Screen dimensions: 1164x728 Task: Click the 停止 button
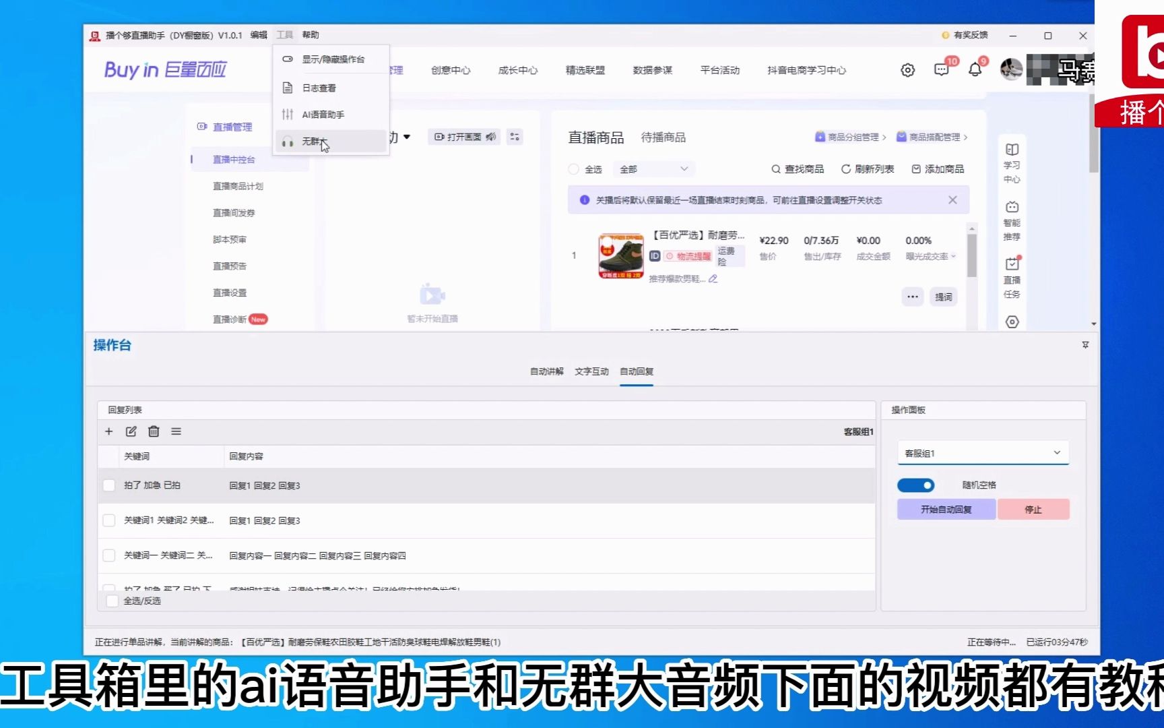pos(1033,510)
